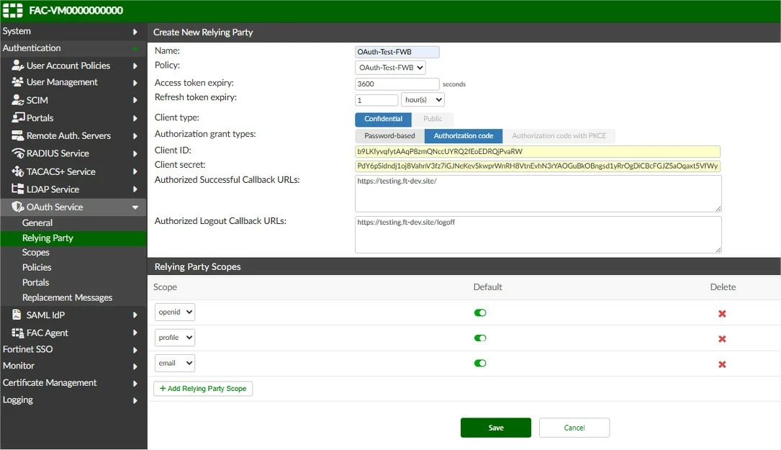
Task: Click Add Relying Party Scope button
Action: (x=203, y=388)
